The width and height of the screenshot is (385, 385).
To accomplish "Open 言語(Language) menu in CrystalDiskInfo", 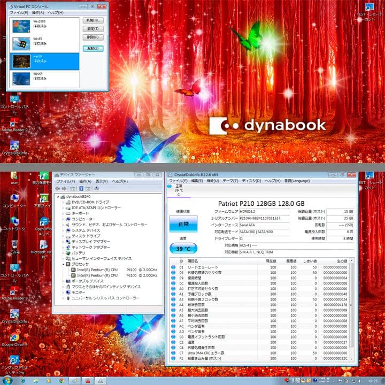I will pos(297,181).
